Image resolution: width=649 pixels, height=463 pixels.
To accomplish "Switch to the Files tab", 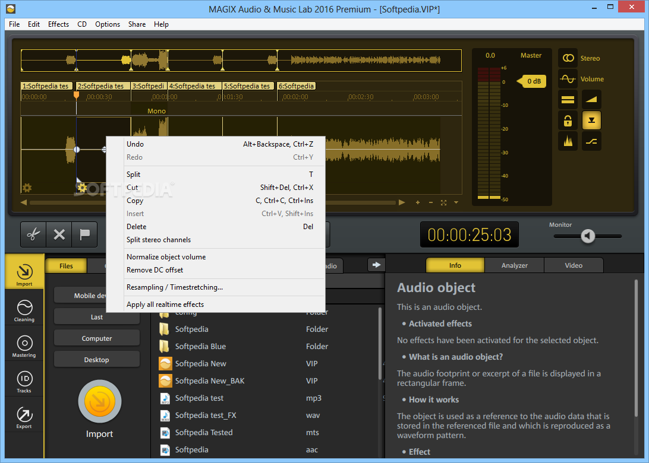I will click(66, 266).
